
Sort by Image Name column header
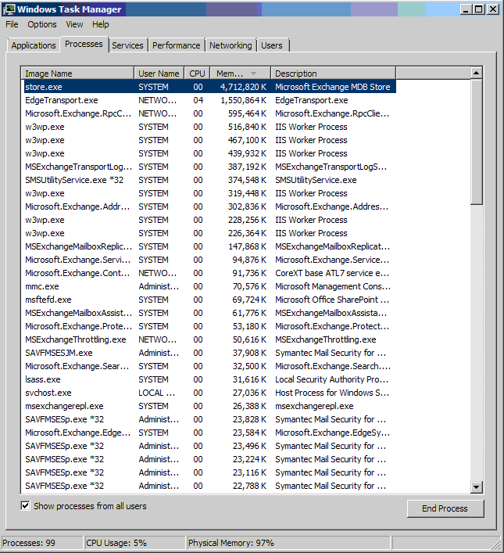pos(77,74)
